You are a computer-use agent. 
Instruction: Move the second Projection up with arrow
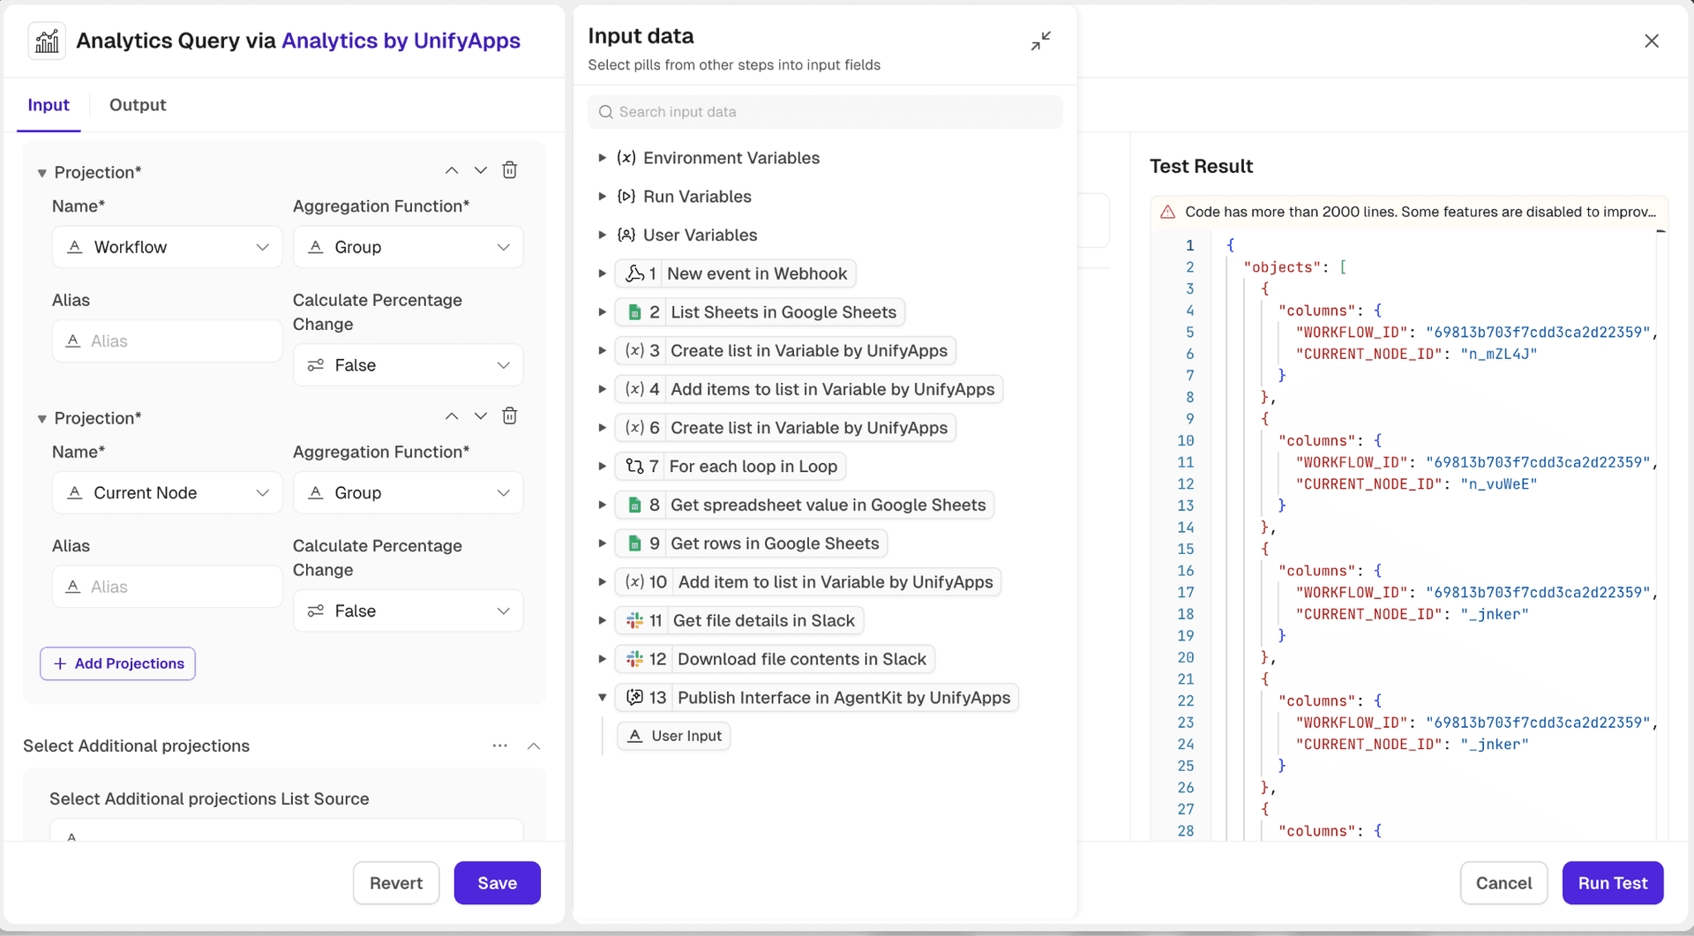(x=452, y=416)
